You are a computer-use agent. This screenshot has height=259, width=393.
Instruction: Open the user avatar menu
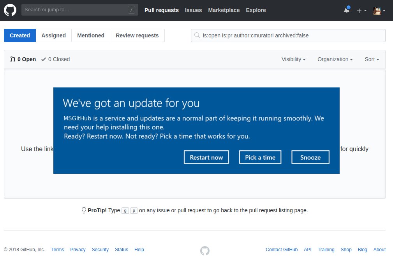click(379, 11)
